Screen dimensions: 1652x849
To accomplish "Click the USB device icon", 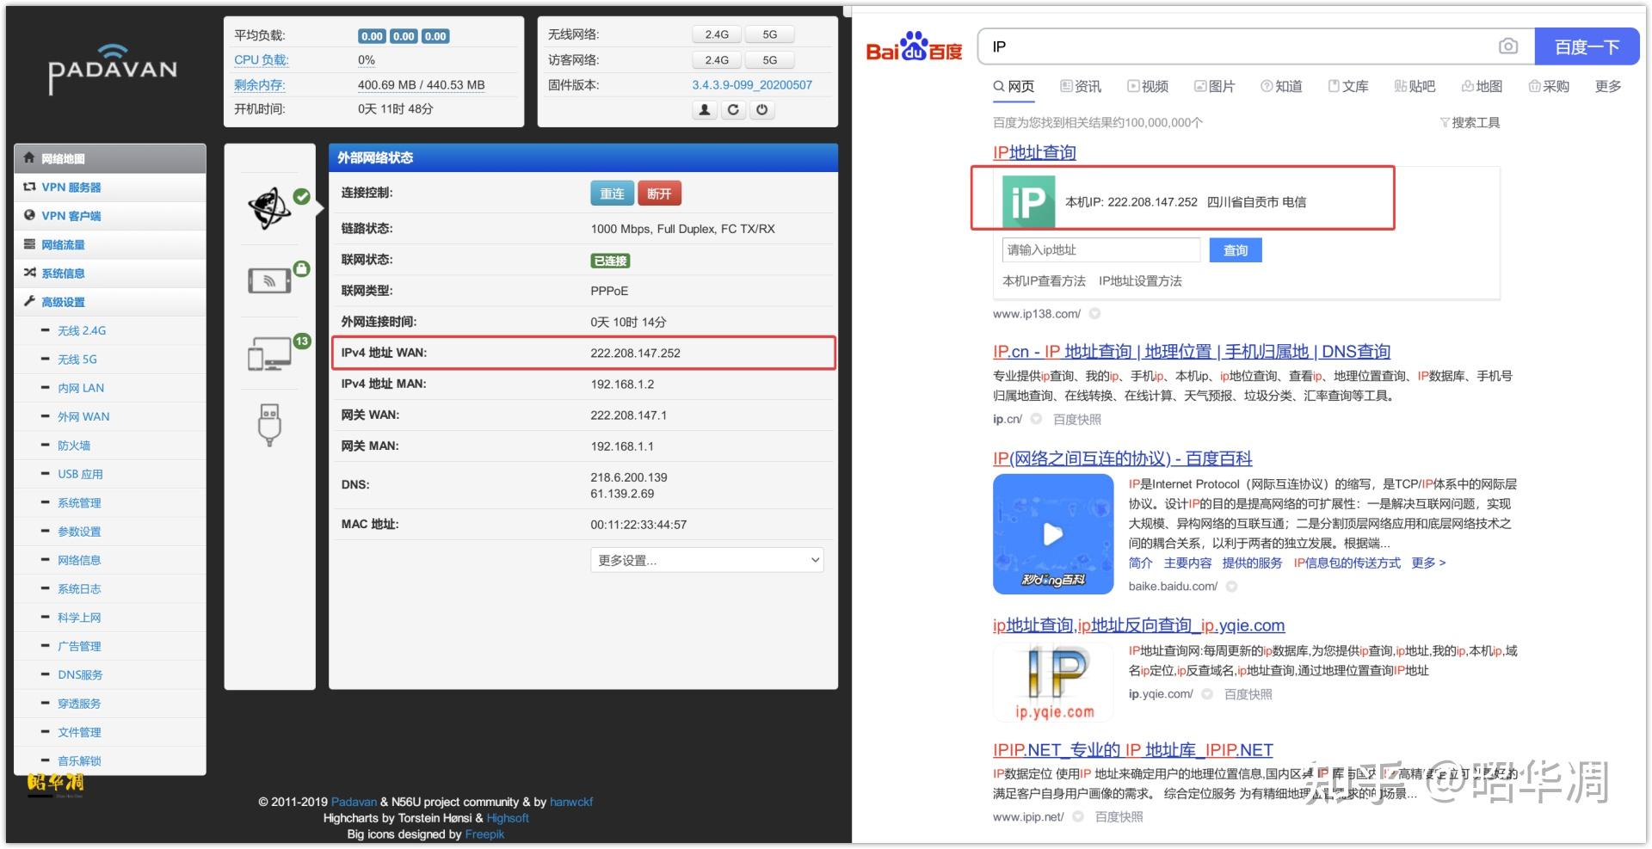I will [269, 423].
